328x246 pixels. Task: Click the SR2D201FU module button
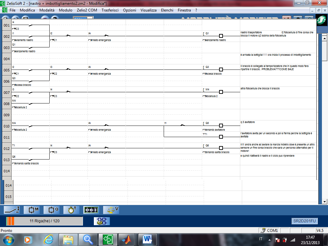(304, 221)
